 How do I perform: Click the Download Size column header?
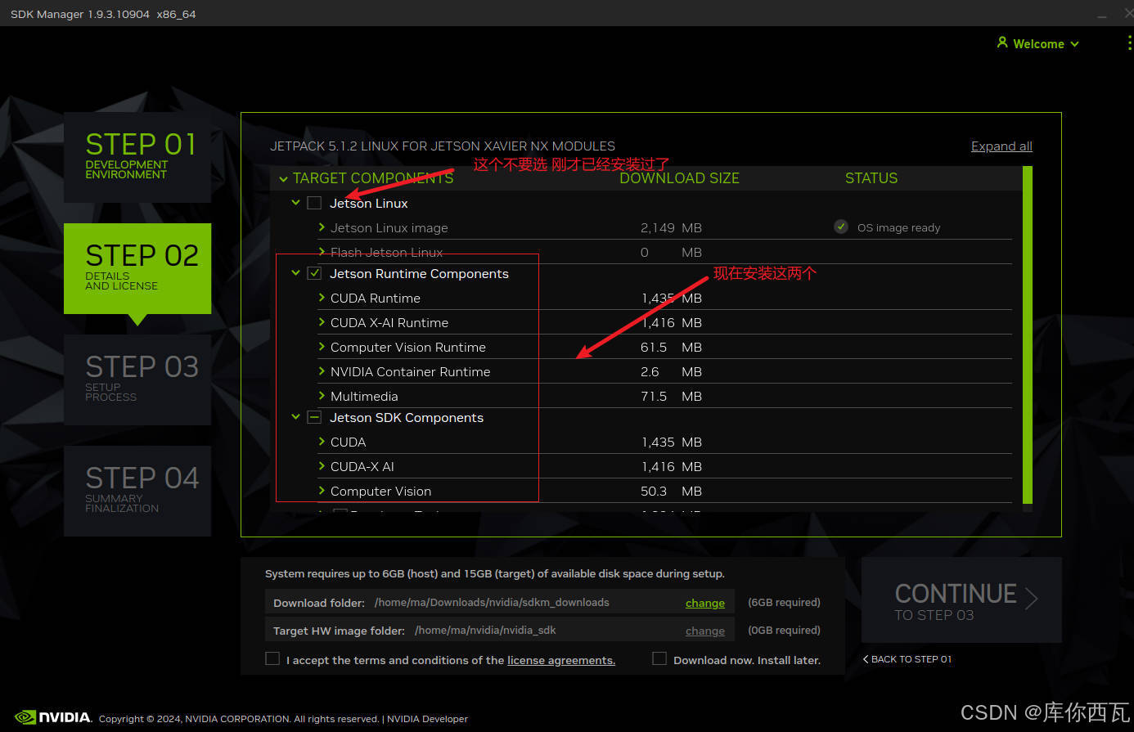coord(679,178)
